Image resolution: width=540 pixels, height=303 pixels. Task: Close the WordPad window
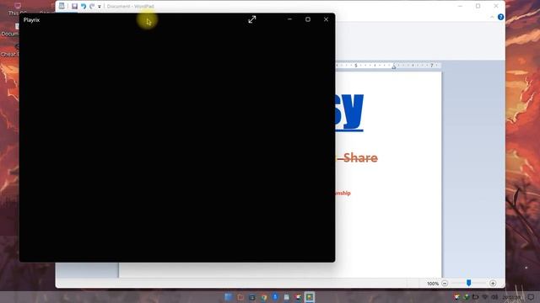coord(496,6)
